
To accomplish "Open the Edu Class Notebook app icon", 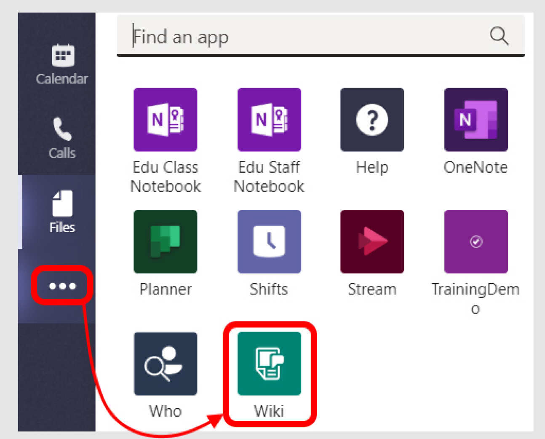I will (x=166, y=120).
